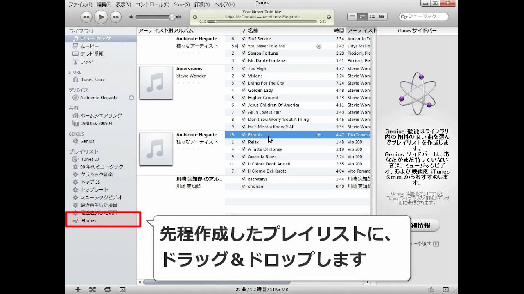
Task: Uncheck the Too High checkbox
Action: [x=244, y=69]
